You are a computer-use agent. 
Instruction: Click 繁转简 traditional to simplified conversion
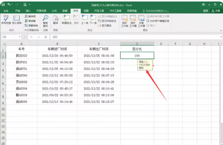tap(30, 16)
